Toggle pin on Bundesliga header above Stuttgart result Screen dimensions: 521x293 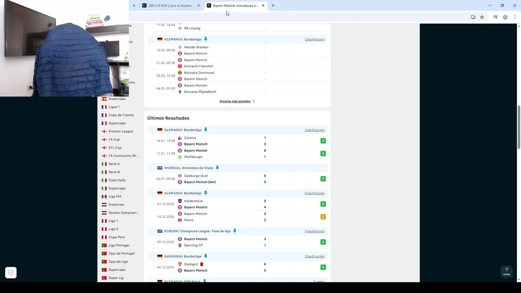(x=206, y=256)
